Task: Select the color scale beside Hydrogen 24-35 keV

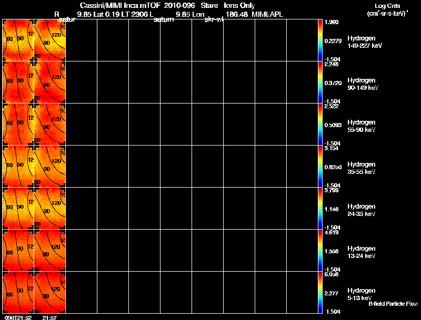Action: click(320, 209)
